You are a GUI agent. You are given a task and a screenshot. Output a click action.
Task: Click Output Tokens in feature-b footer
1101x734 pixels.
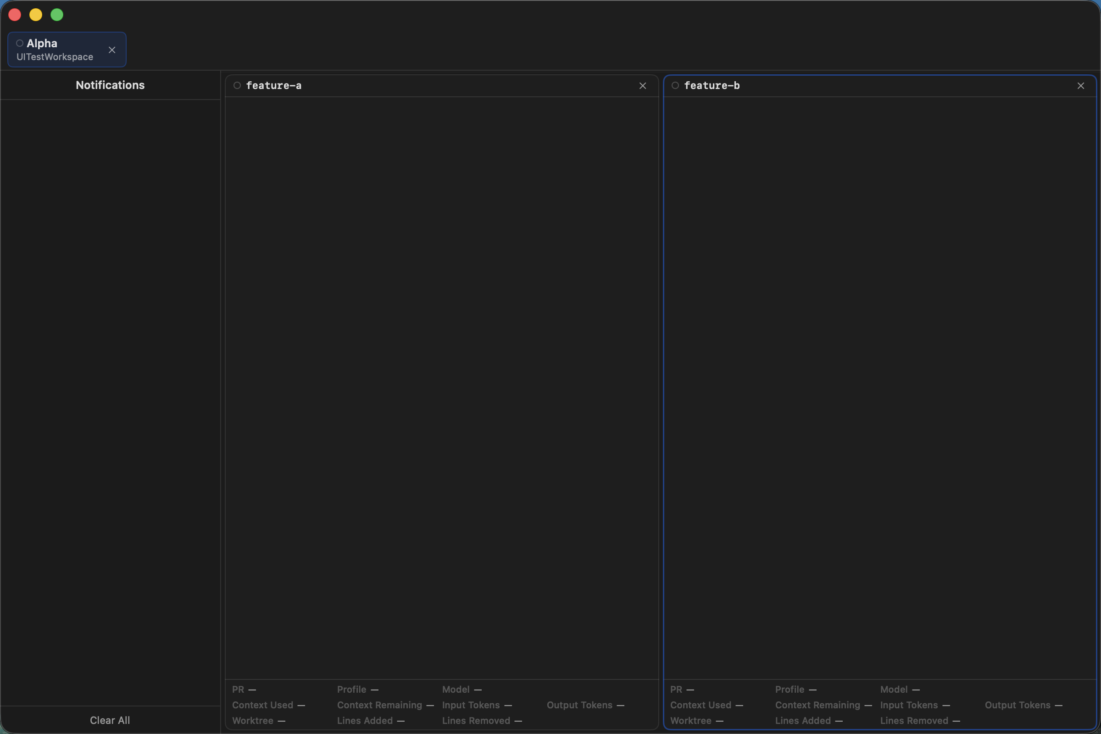(x=1018, y=705)
